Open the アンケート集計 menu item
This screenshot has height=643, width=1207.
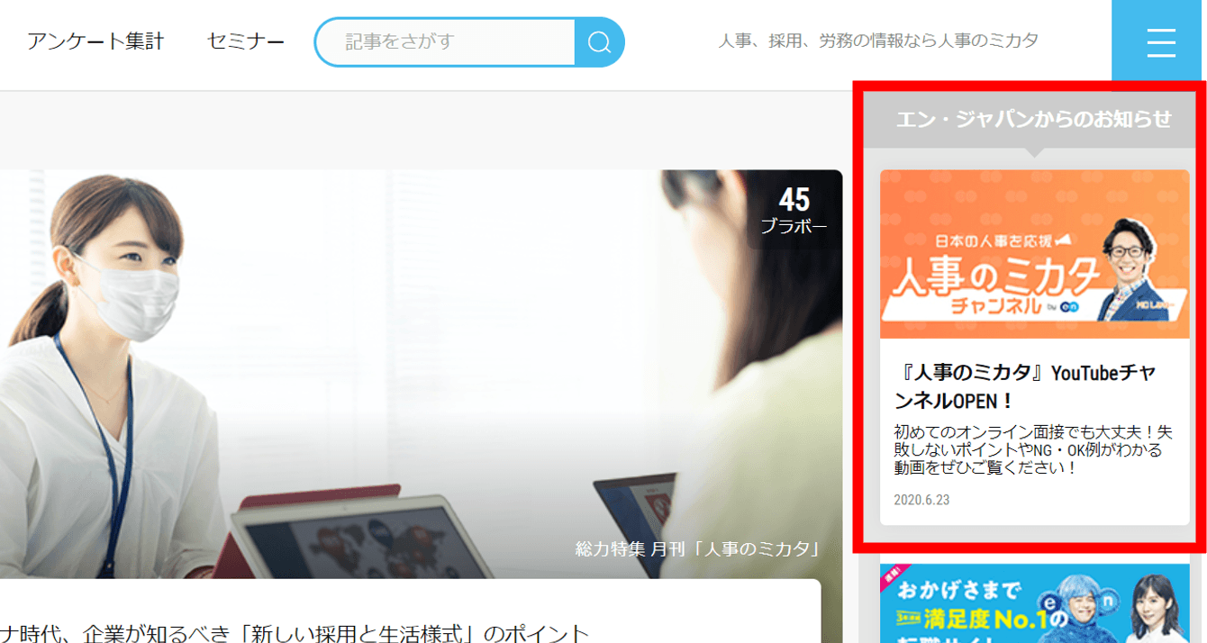tap(95, 41)
